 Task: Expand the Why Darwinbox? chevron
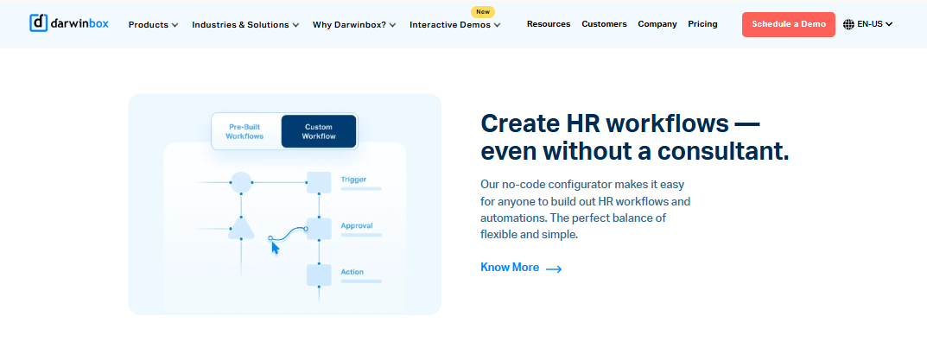click(x=392, y=25)
